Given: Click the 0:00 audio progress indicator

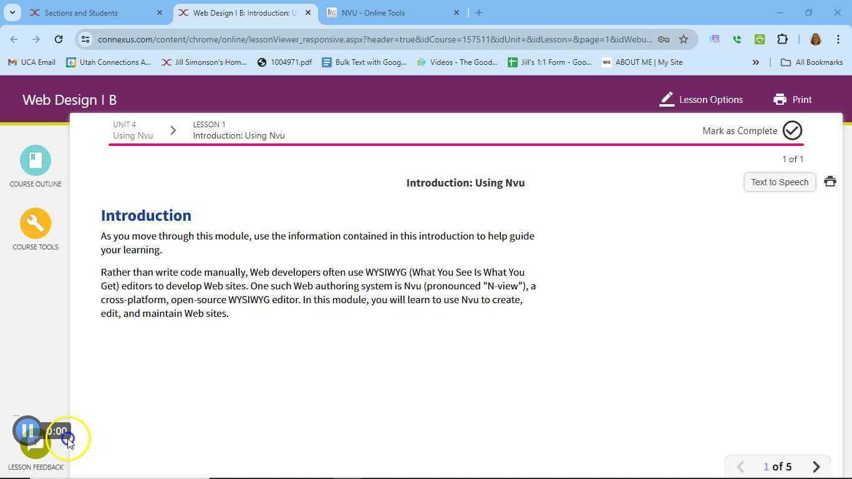Looking at the screenshot, I should [x=57, y=430].
